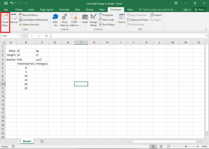
Task: Open Ribbon Display Options
Action: tap(176, 3)
